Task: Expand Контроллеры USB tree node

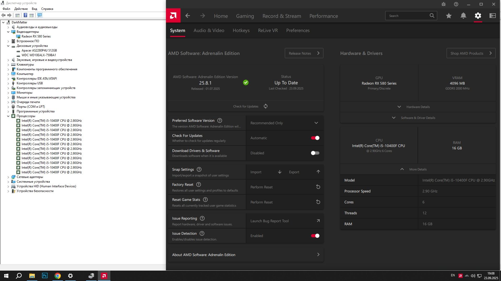Action: pyautogui.click(x=8, y=83)
